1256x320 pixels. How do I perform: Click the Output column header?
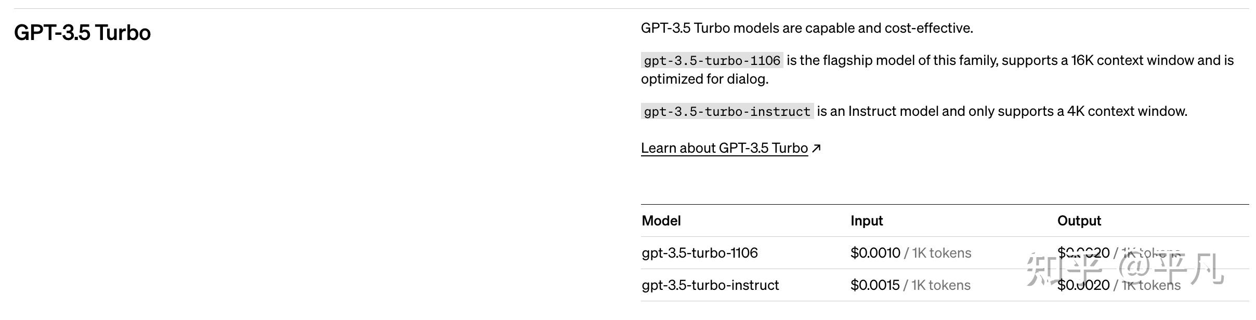click(1079, 221)
